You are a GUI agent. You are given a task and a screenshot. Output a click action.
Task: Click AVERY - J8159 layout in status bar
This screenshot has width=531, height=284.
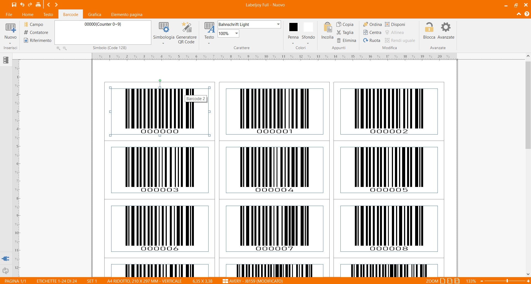pos(253,281)
